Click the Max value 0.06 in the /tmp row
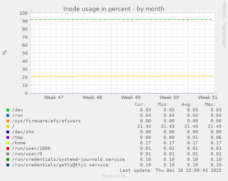This screenshot has height=181, width=228. click(x=216, y=137)
